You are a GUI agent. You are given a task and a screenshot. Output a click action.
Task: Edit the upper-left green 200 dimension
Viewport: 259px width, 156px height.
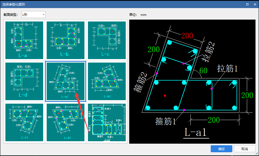[154, 49]
